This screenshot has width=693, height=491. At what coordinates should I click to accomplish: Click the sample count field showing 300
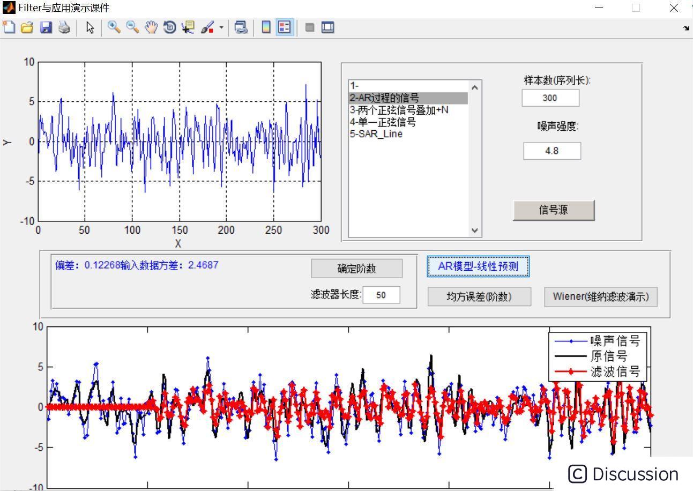(x=550, y=98)
